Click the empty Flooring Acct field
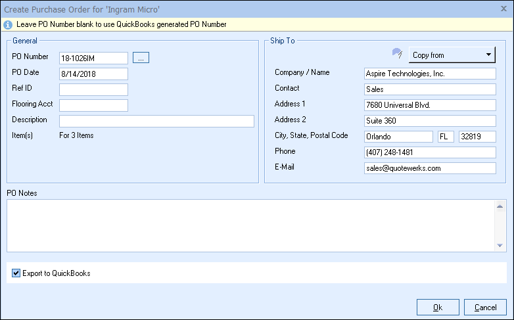The width and height of the screenshot is (514, 320). (x=94, y=105)
